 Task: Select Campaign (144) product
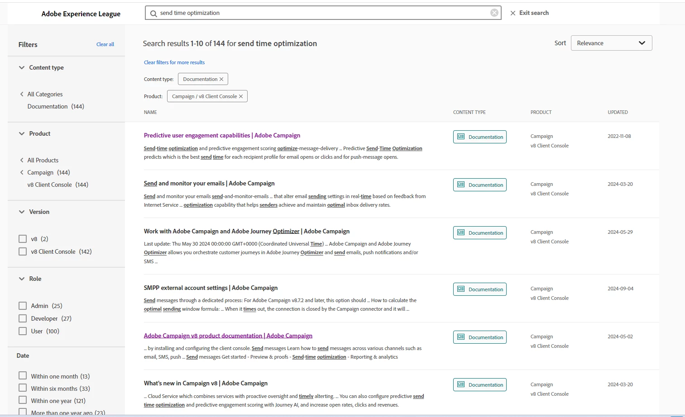48,172
